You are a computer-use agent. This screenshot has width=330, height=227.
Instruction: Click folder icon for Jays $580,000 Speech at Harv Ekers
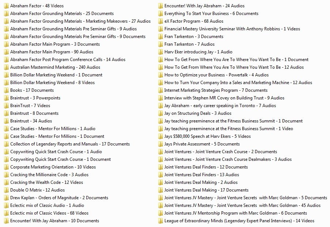tap(160, 136)
